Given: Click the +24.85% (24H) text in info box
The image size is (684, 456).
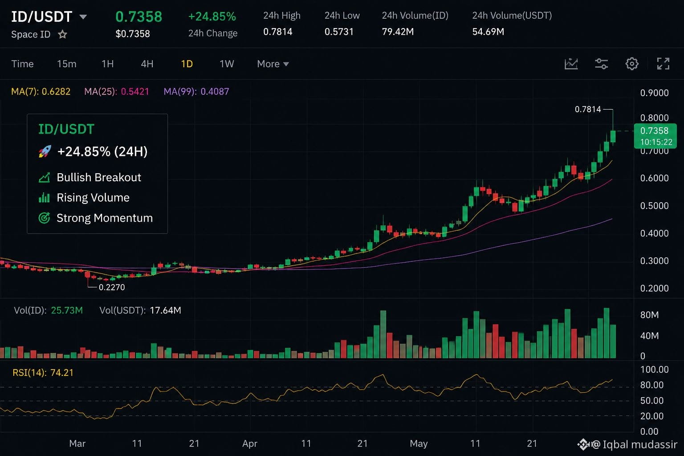Looking at the screenshot, I should tap(102, 151).
